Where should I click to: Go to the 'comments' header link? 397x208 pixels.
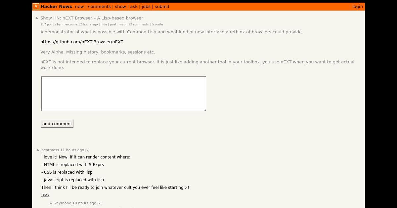pyautogui.click(x=99, y=7)
